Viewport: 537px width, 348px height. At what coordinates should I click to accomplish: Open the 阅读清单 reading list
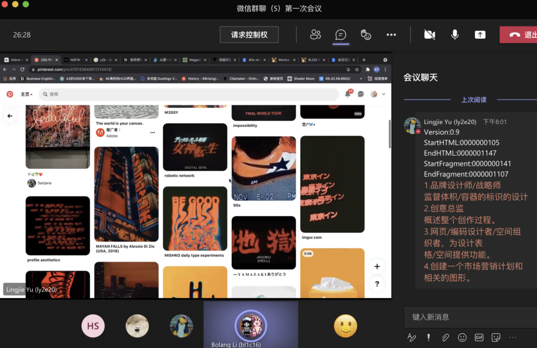pyautogui.click(x=378, y=79)
